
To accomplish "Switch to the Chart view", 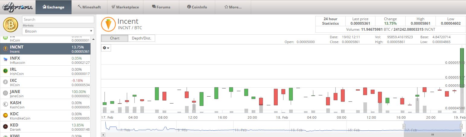I will pyautogui.click(x=115, y=38).
